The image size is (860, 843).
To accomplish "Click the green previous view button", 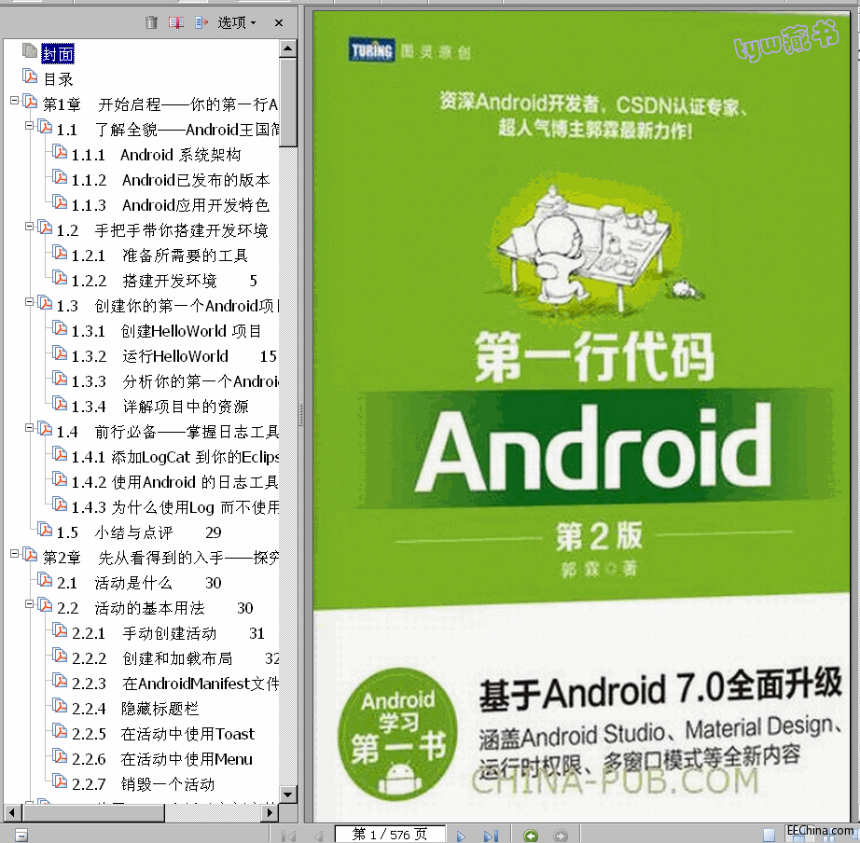I will (x=531, y=836).
